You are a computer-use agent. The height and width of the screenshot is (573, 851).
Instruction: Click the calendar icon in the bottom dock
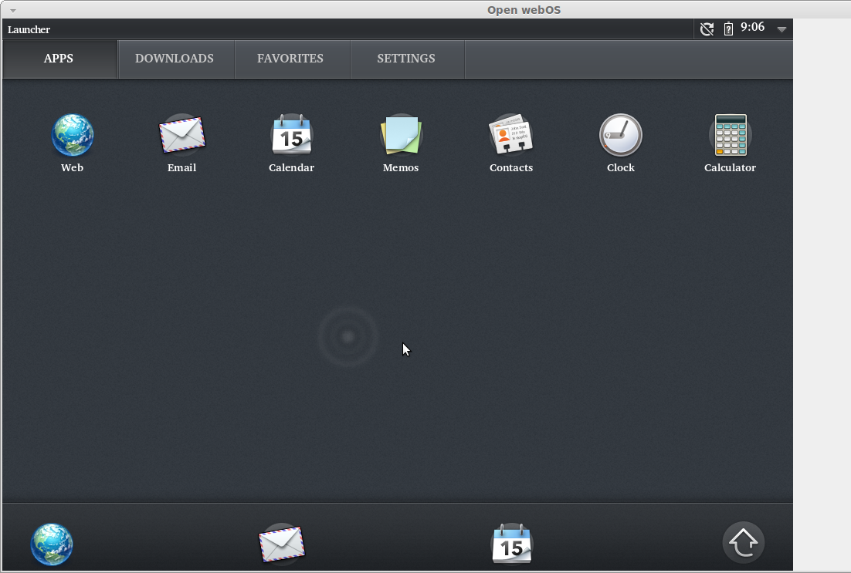pos(512,544)
